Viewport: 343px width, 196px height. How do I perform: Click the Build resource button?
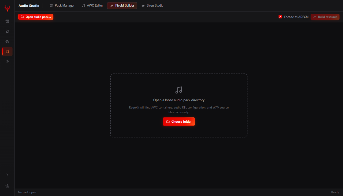pyautogui.click(x=325, y=17)
